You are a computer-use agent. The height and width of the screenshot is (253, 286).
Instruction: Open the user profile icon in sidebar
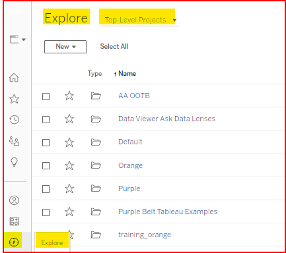(x=14, y=200)
